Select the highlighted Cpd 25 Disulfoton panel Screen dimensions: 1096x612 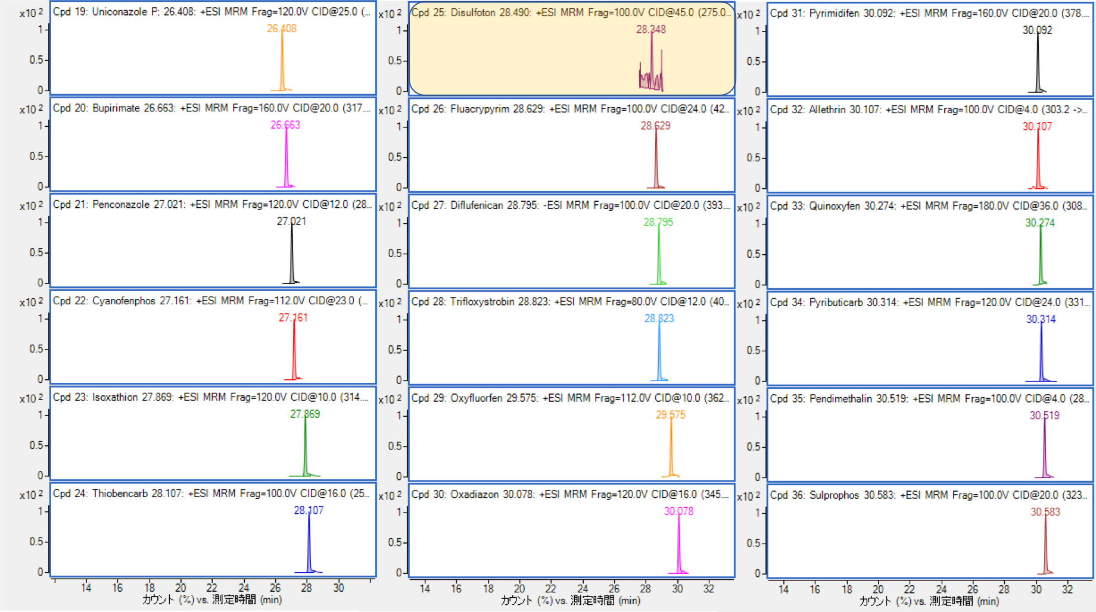[x=572, y=49]
